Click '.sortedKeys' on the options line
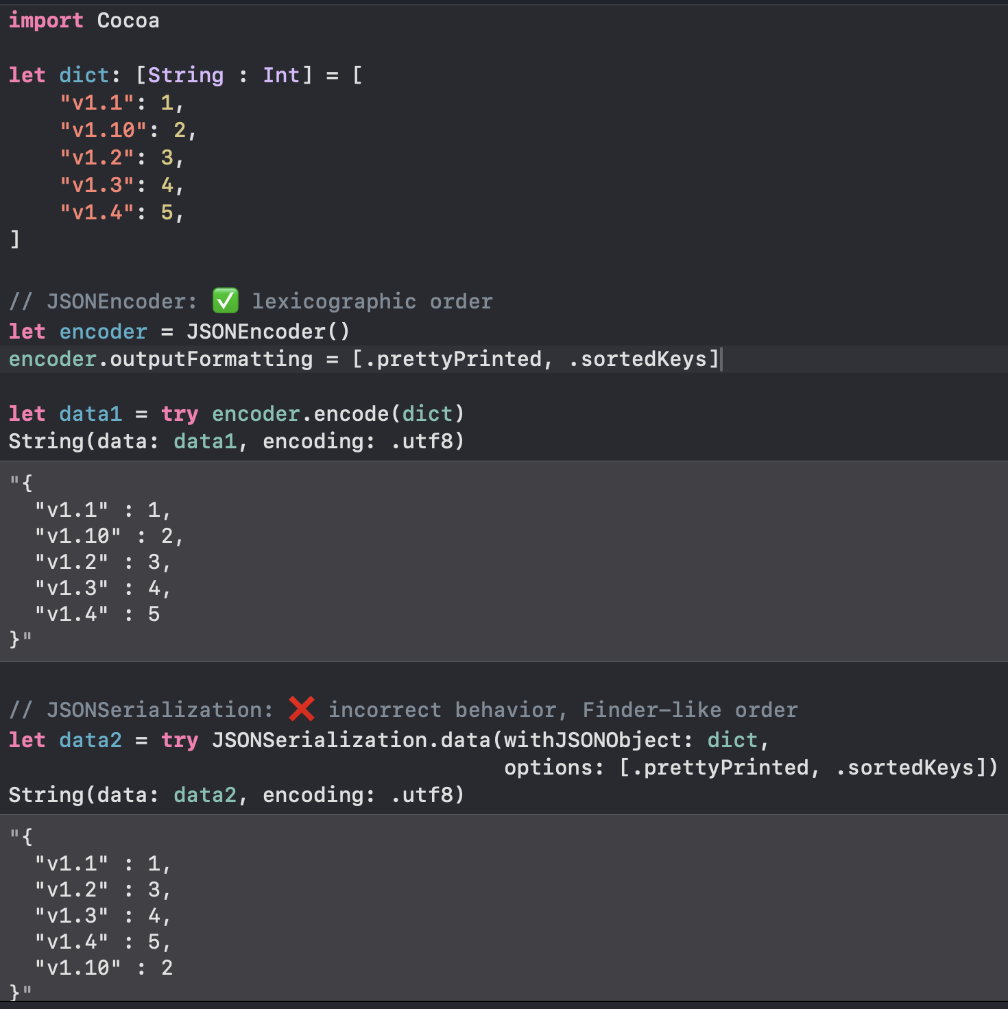This screenshot has height=1009, width=1008. (x=904, y=768)
